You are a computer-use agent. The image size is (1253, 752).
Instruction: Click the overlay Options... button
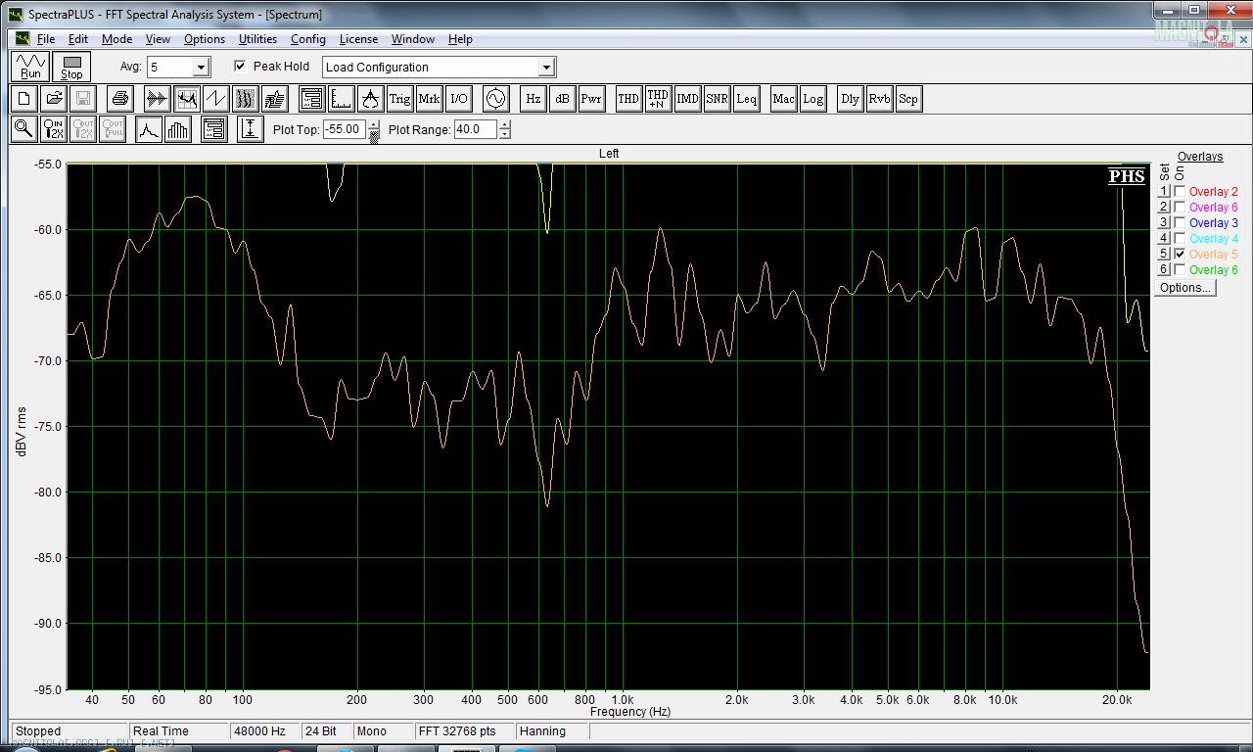coord(1184,288)
